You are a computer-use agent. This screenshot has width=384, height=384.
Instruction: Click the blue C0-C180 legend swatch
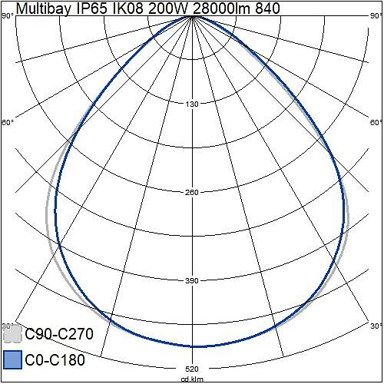pyautogui.click(x=12, y=360)
